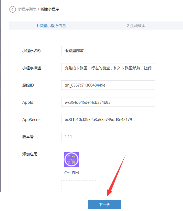The height and width of the screenshot is (211, 183).
Task: Click the 原始ID label
Action: pos(28,85)
